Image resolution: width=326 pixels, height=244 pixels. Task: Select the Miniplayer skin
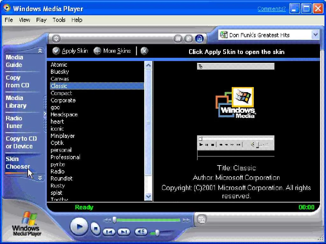(x=97, y=136)
